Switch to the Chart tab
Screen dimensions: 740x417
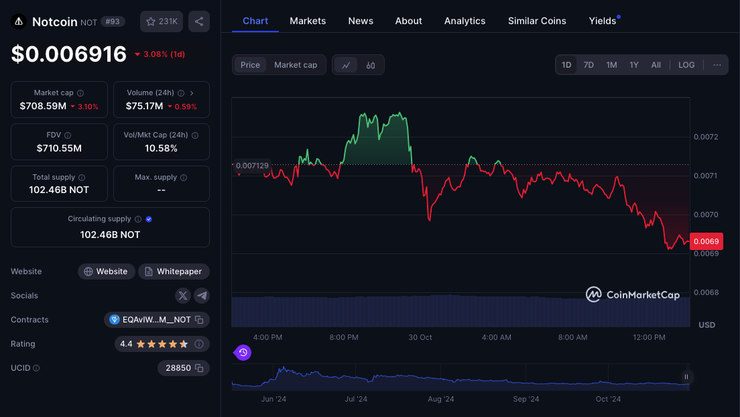pos(255,21)
